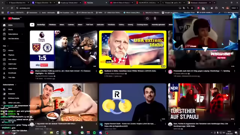Open Spotify from the taskbar
The height and width of the screenshot is (135, 240).
pos(94,133)
